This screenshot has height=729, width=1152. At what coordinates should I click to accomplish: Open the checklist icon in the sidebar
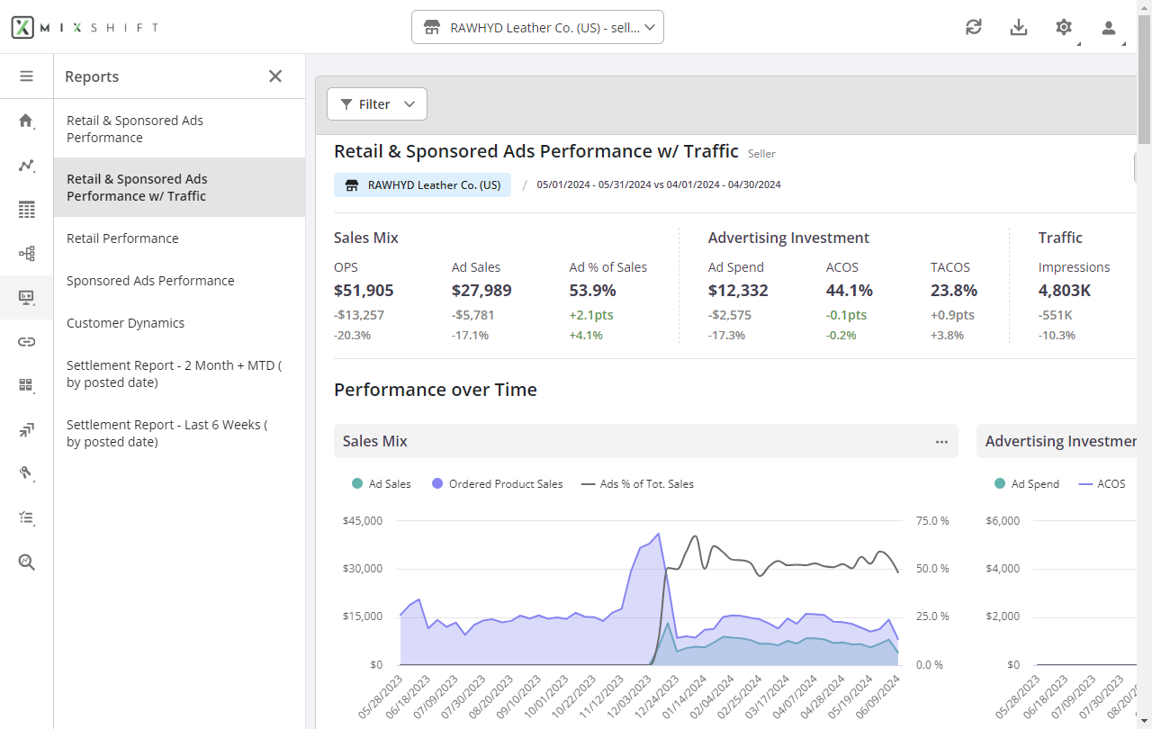click(x=26, y=517)
